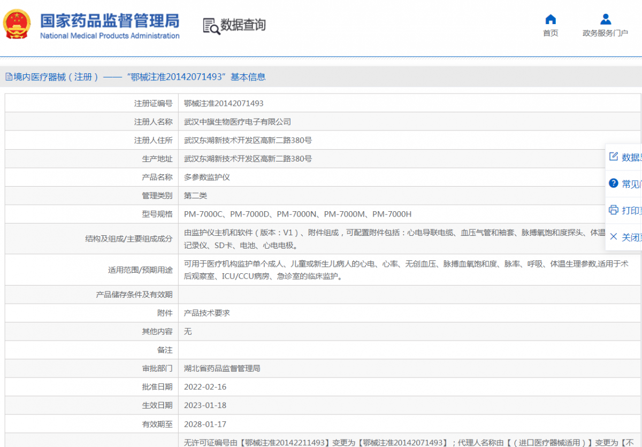Screen dimensions: 642x447
Task: Click the 注册证编号 row label
Action: [153, 103]
